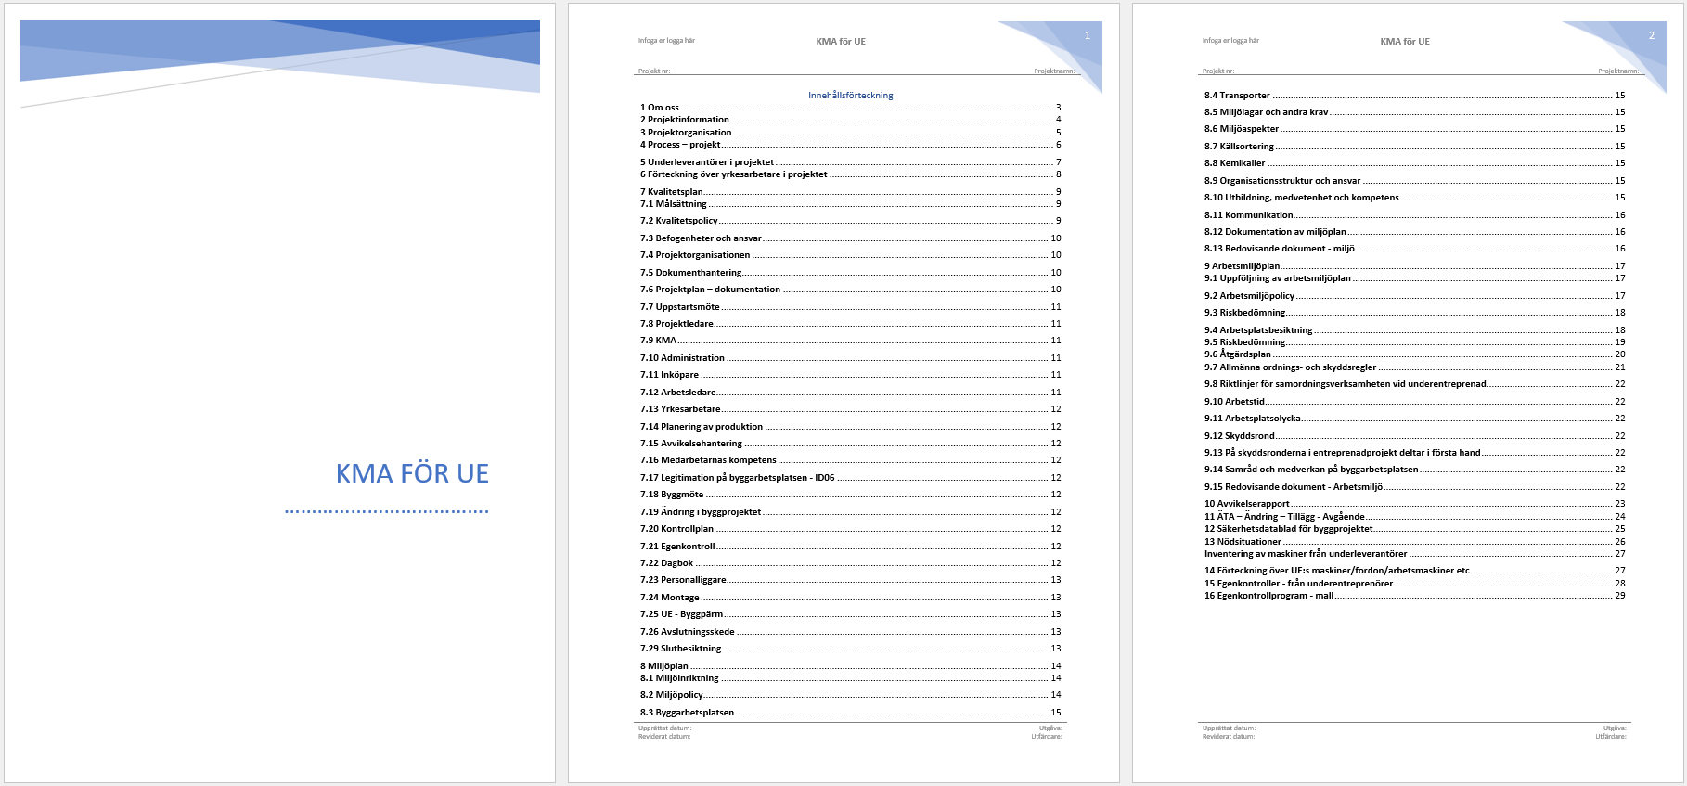The width and height of the screenshot is (1687, 786).
Task: Click the dotted line under the cover title
Action: [387, 511]
